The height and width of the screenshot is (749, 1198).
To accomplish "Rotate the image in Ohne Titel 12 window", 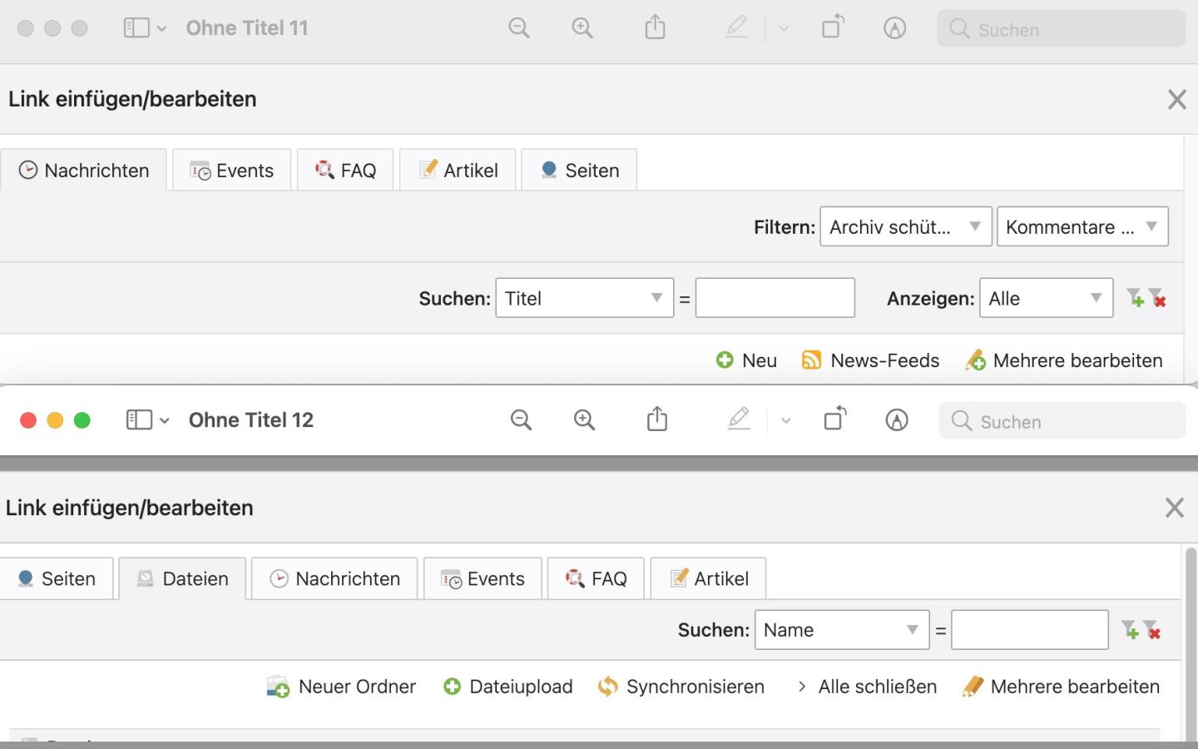I will point(834,419).
